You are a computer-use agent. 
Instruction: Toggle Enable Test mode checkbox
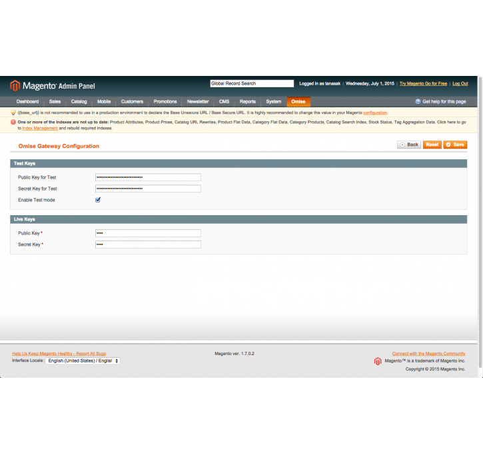pos(98,200)
